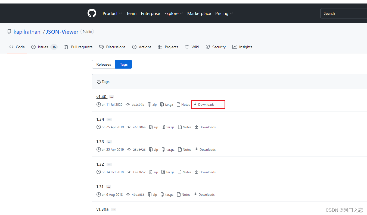Expand the ellipsis next to 1.34
The image size is (367, 215).
pyautogui.click(x=109, y=119)
